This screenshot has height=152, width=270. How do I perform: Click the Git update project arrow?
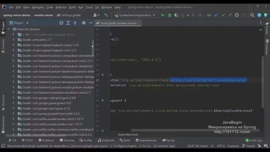pyautogui.click(x=216, y=15)
